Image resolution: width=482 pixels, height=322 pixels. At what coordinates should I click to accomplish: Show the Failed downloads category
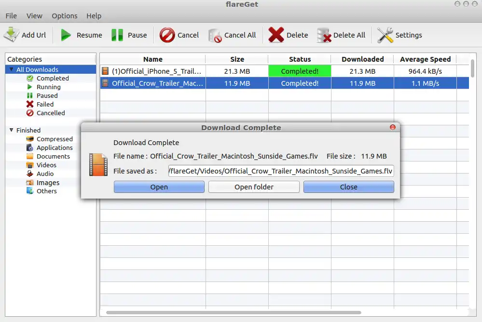(45, 104)
